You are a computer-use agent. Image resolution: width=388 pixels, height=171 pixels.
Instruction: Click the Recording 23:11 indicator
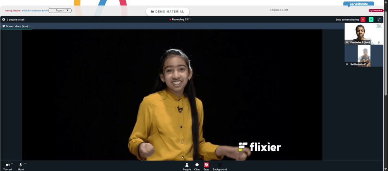(180, 19)
